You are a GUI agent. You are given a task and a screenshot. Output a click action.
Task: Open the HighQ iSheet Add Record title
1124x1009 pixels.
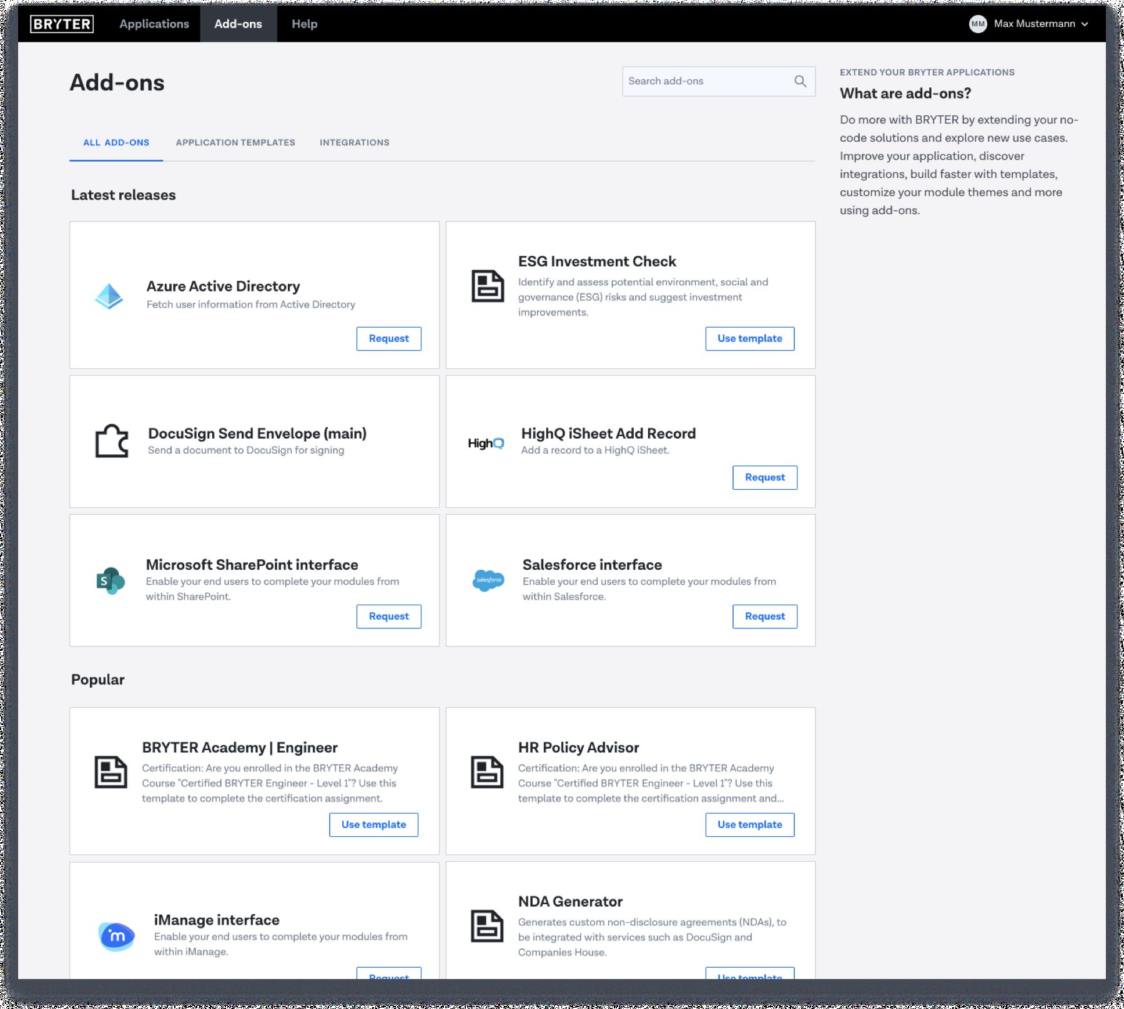(608, 434)
